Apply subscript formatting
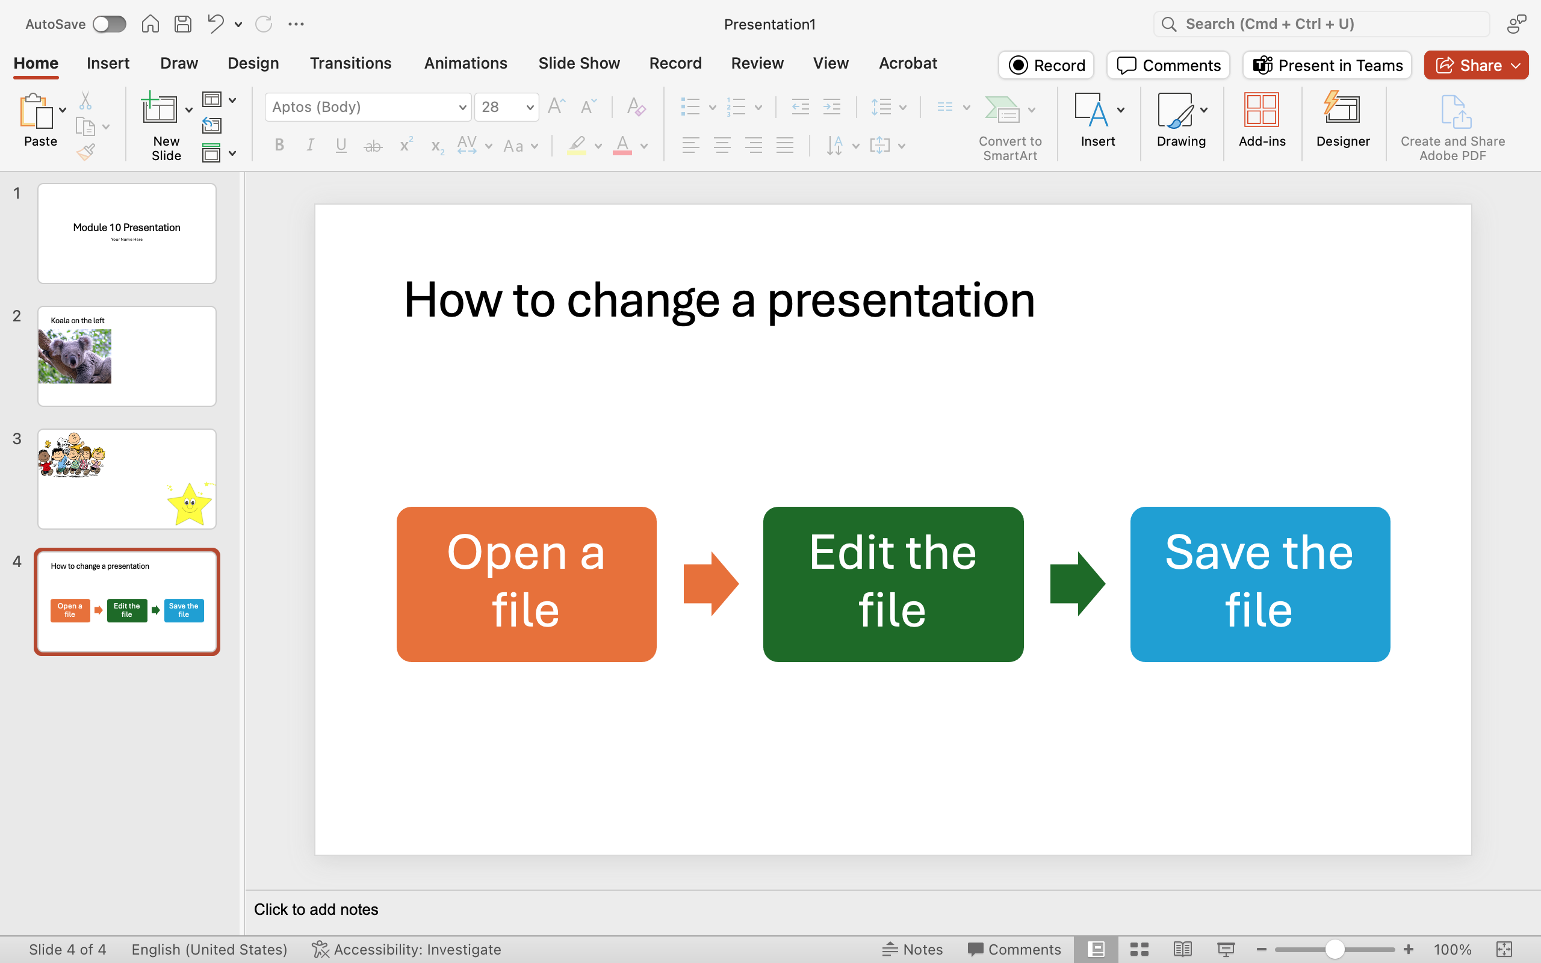 tap(438, 146)
